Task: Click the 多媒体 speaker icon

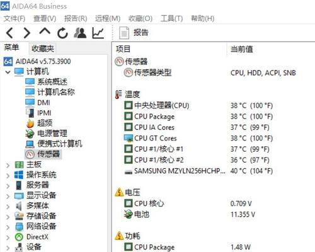Action: coord(19,206)
